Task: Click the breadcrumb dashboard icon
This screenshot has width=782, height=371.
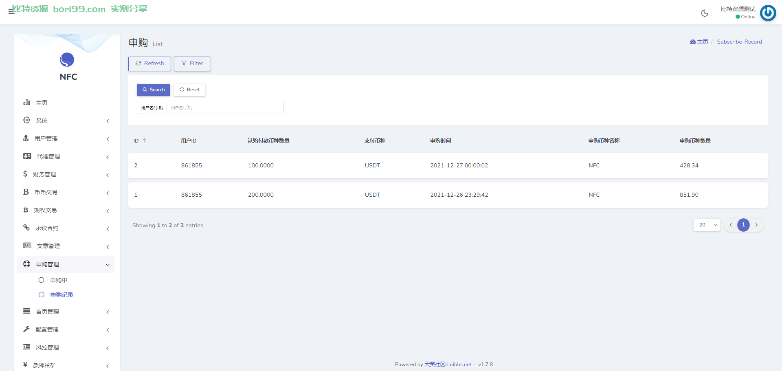Action: [x=693, y=42]
